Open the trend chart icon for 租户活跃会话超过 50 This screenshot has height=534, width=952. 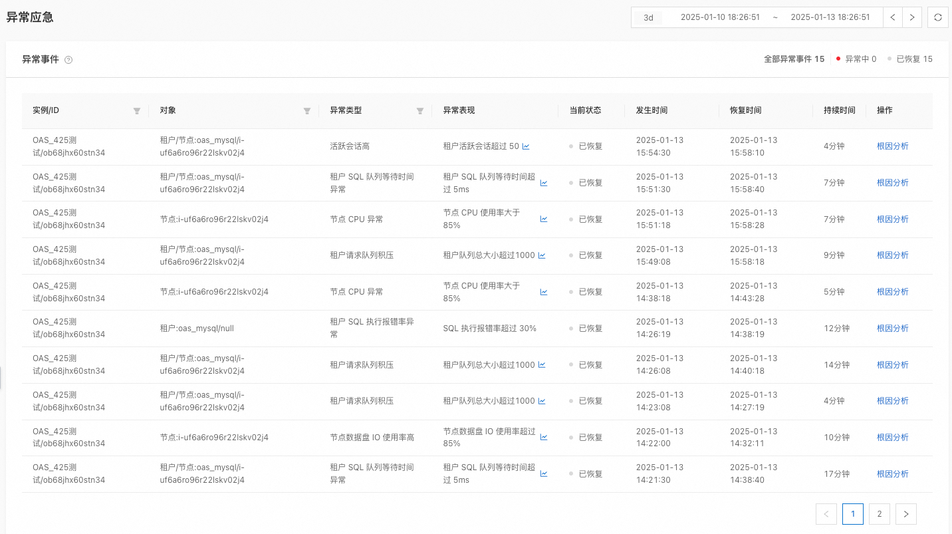point(526,146)
